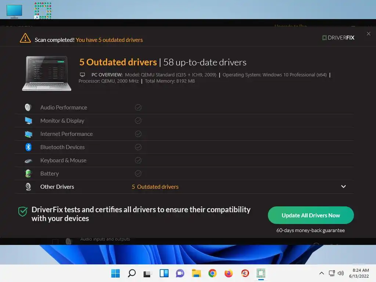The image size is (376, 282).
Task: Click the Battery category icon
Action: (x=28, y=173)
